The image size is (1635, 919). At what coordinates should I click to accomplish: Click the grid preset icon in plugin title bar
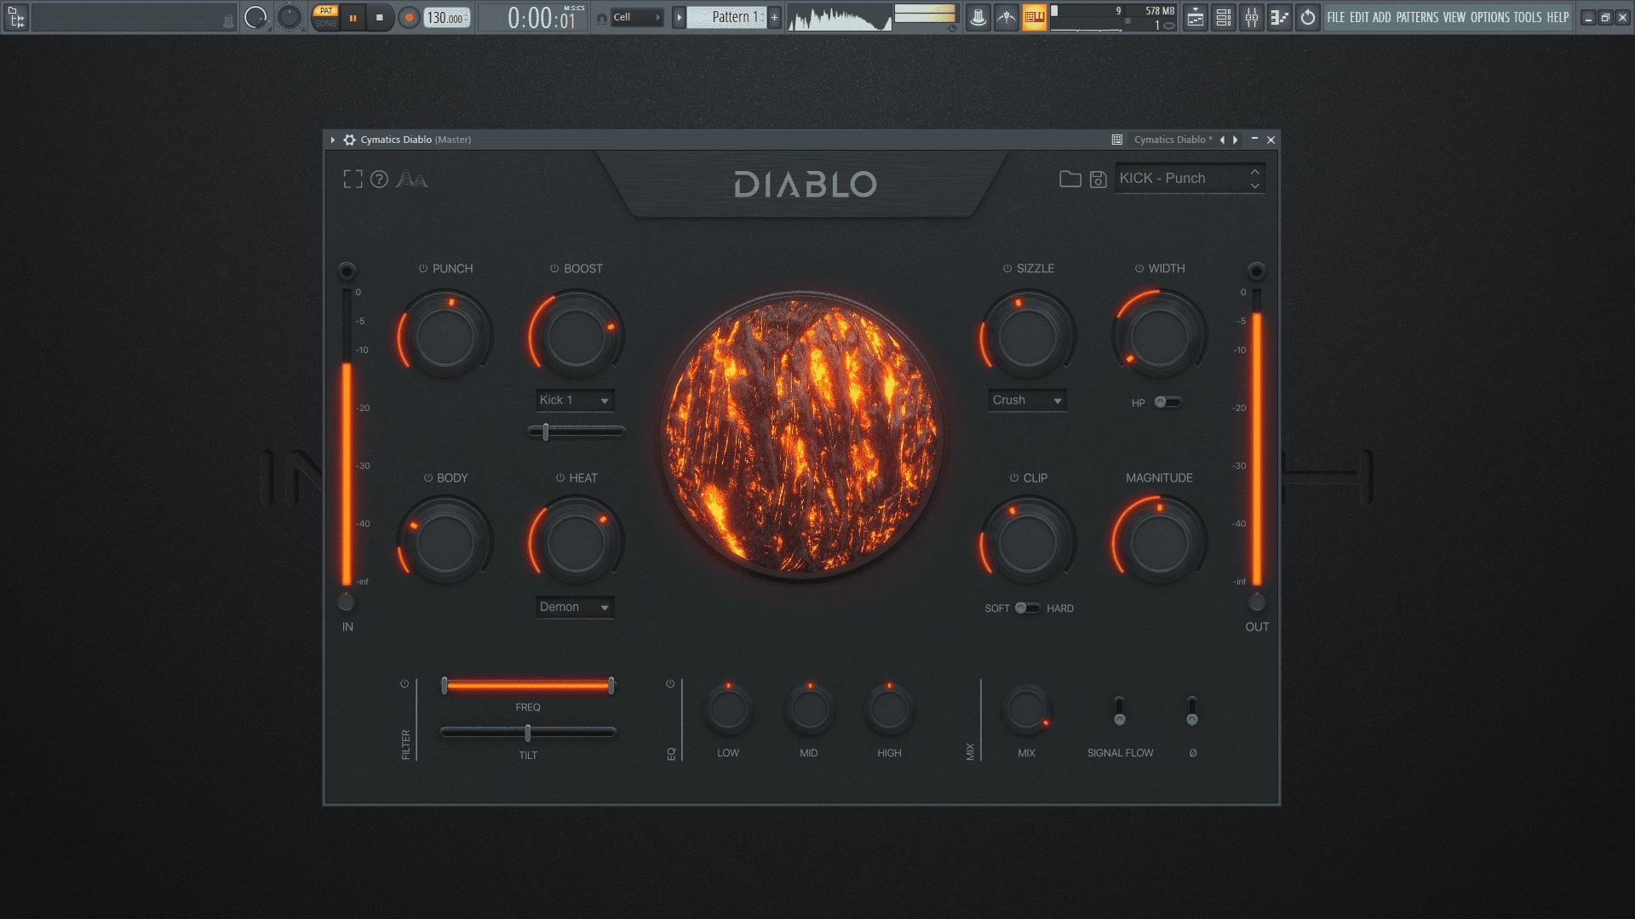pyautogui.click(x=1117, y=140)
